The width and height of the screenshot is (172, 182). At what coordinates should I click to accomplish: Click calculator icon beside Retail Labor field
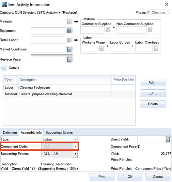click(x=69, y=40)
